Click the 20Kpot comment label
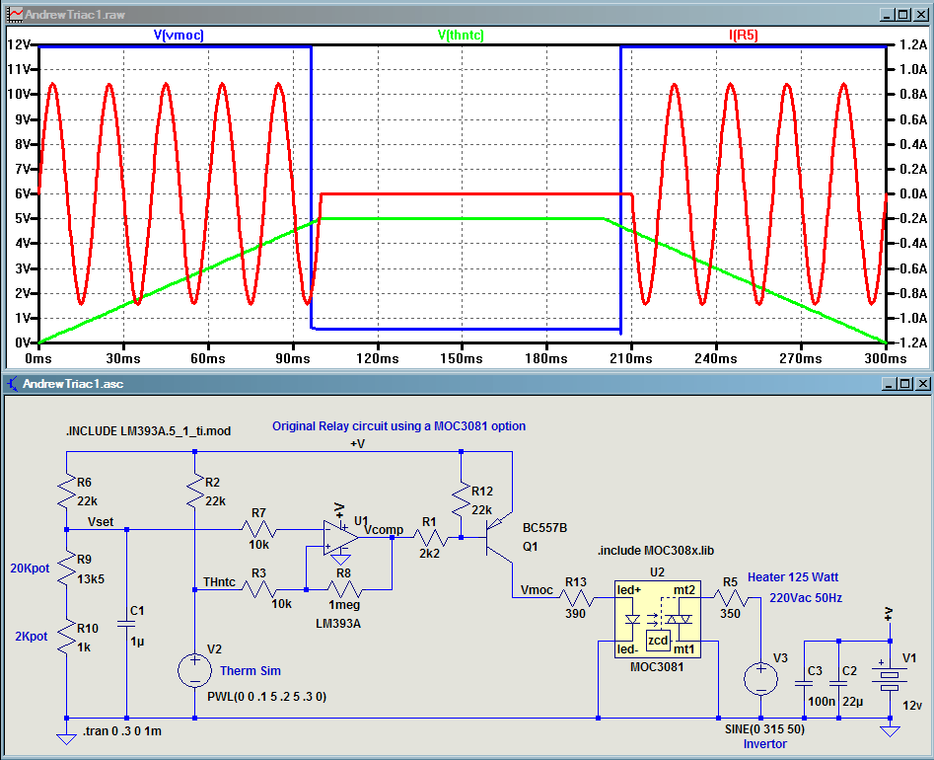Screen dimensions: 934x760 tap(30, 569)
